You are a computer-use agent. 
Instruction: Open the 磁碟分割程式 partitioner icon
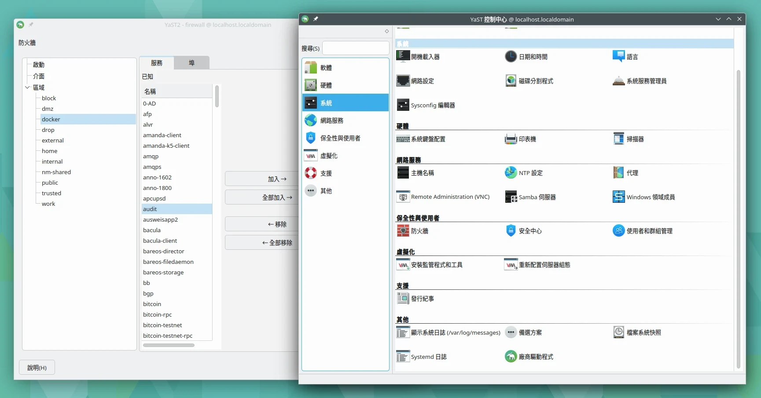click(x=511, y=81)
